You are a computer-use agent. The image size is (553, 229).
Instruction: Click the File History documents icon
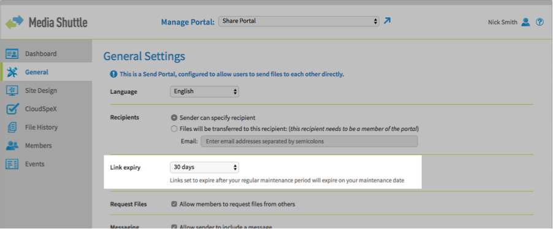(x=12, y=127)
